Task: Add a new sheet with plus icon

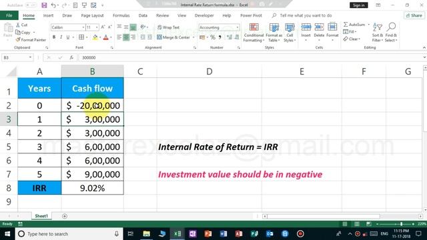Action: click(x=65, y=216)
